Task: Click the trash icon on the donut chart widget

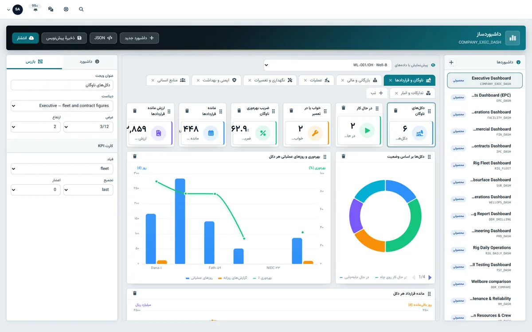Action: tap(344, 156)
